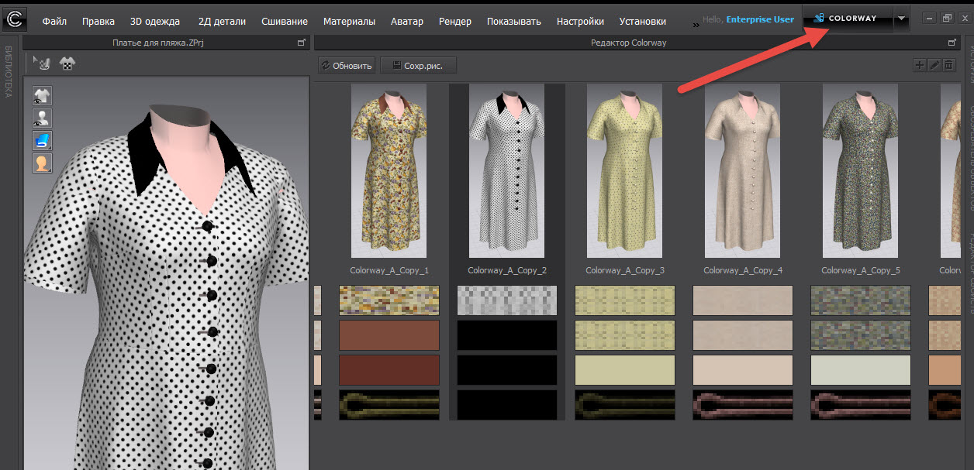Select brown color swatch under Colorway_A_Copy_1

click(x=389, y=335)
